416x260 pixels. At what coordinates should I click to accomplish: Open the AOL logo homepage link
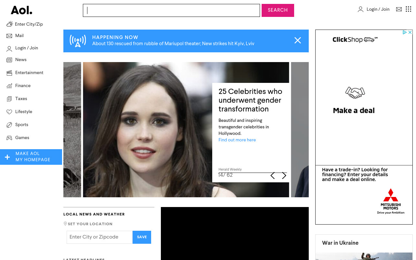(21, 10)
